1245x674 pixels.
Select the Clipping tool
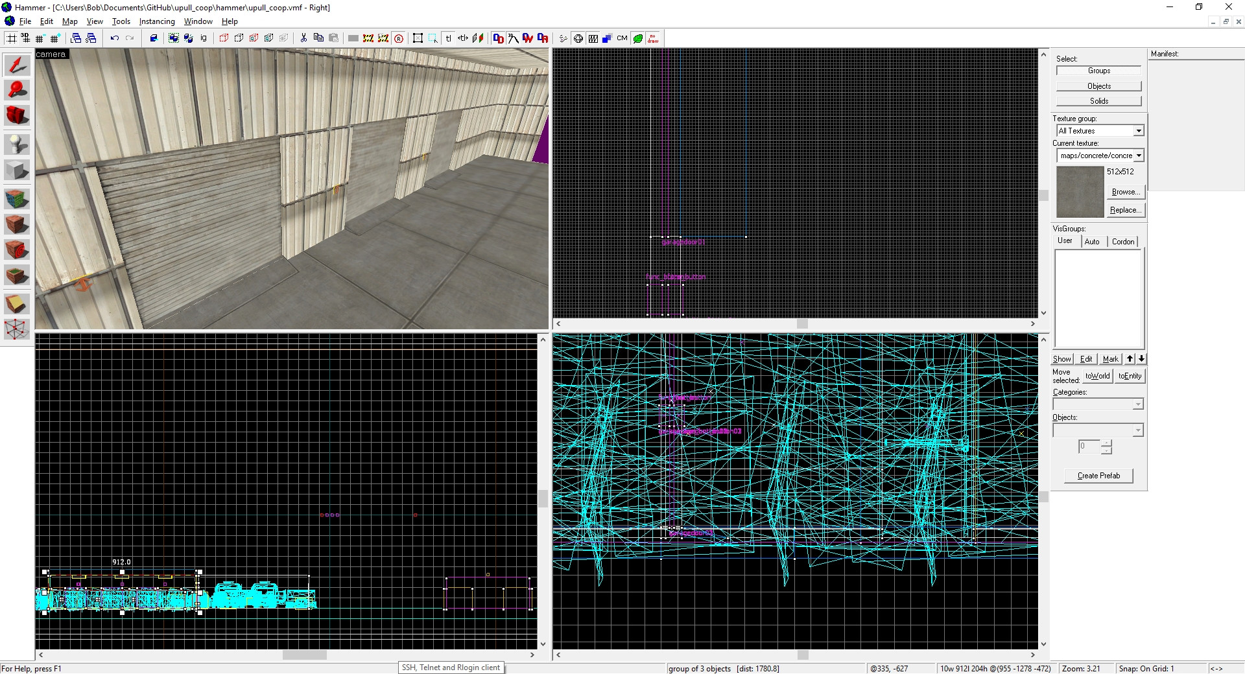(x=17, y=303)
